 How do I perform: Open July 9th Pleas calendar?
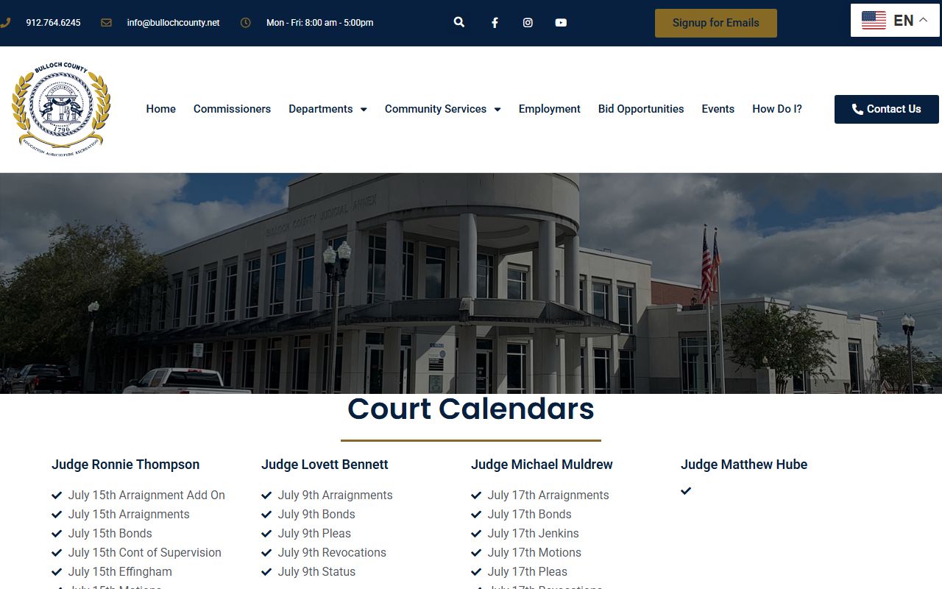tap(314, 533)
